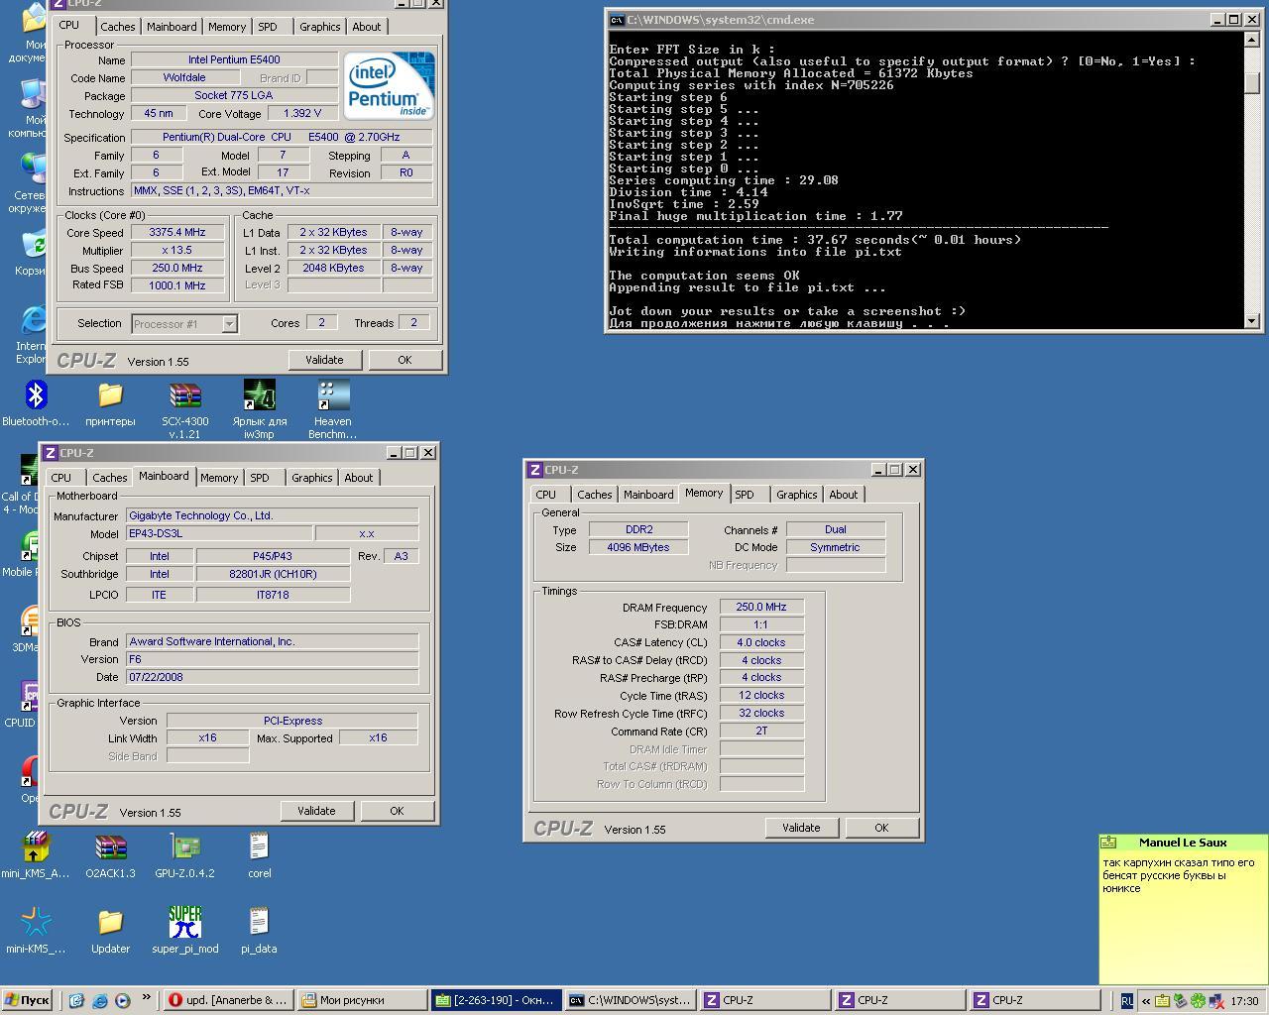This screenshot has height=1015, width=1269.
Task: Click the Bus Speed 250.0 MHz value
Action: [177, 269]
